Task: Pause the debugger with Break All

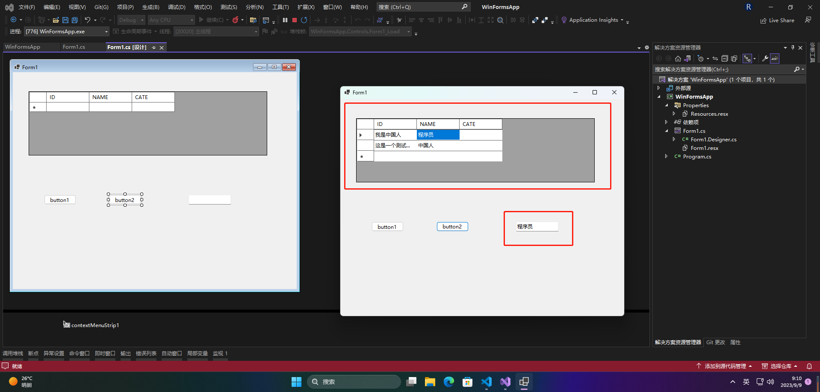Action: click(285, 20)
